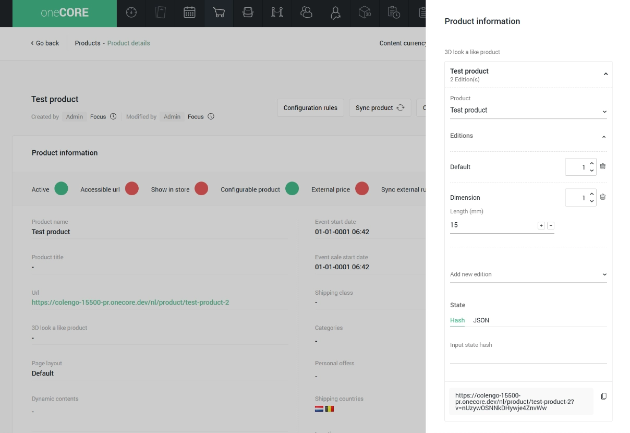Open the armchair seating icon

pos(248,13)
